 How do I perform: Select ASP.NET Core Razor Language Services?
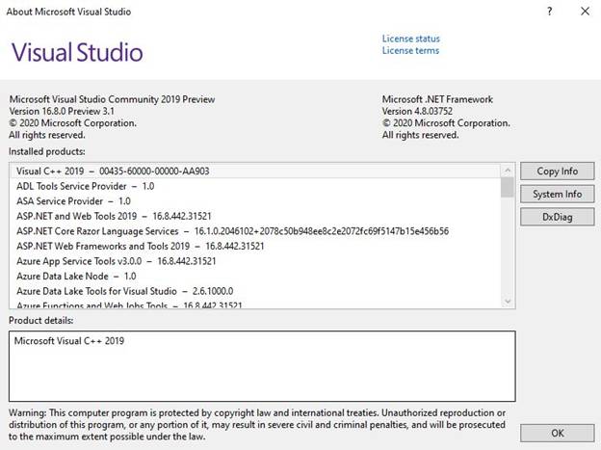pos(255,231)
